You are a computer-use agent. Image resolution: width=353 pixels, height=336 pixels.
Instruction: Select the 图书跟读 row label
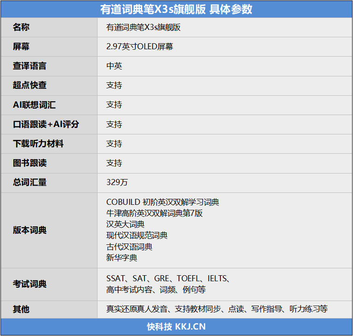pyautogui.click(x=29, y=163)
